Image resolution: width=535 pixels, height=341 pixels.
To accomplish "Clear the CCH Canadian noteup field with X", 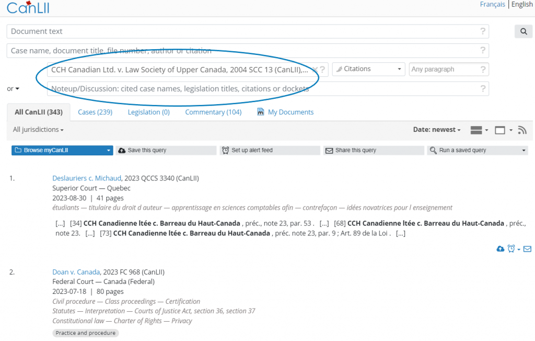I will (315, 70).
